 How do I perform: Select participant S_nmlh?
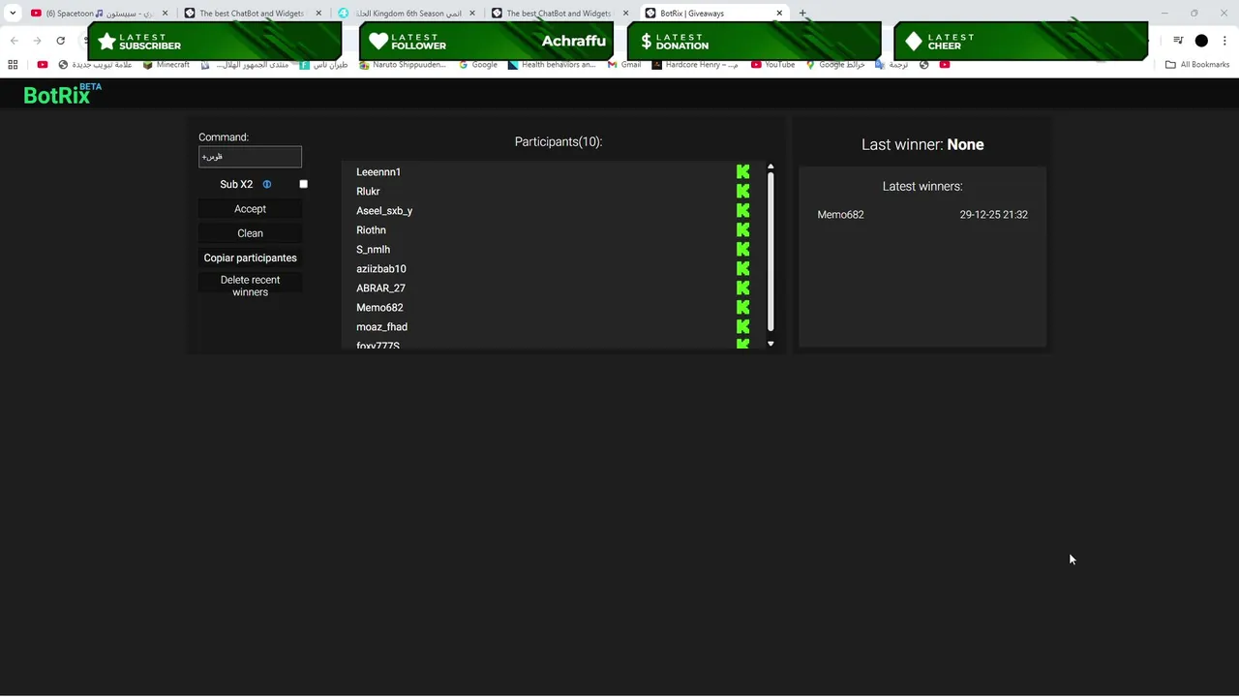point(373,250)
